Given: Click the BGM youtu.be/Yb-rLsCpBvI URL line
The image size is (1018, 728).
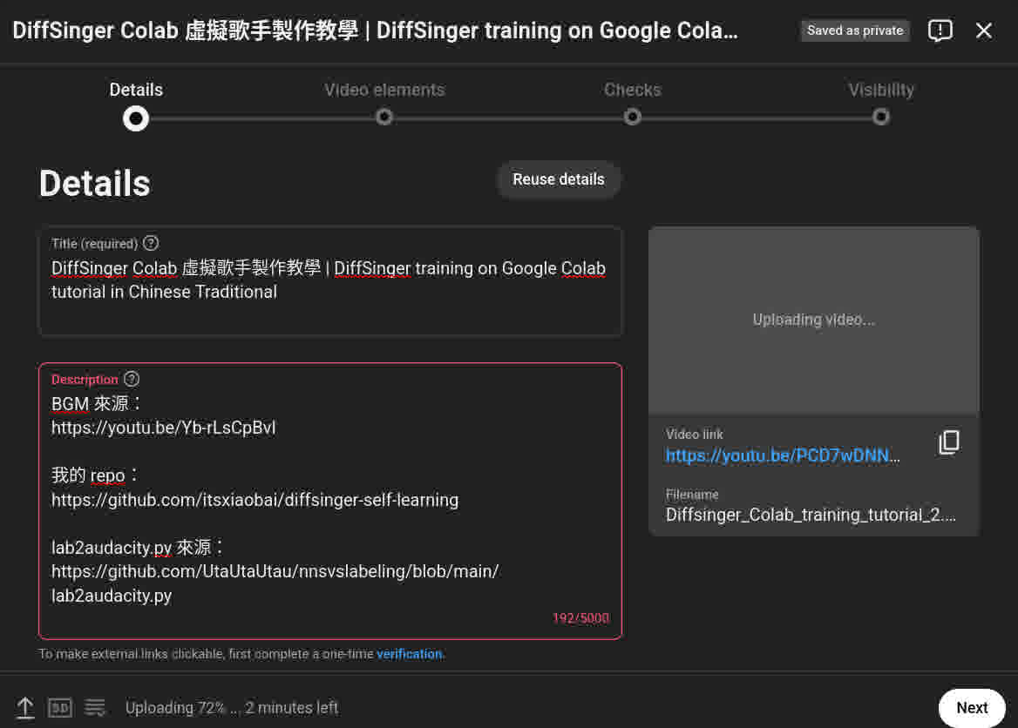Looking at the screenshot, I should click(x=164, y=428).
